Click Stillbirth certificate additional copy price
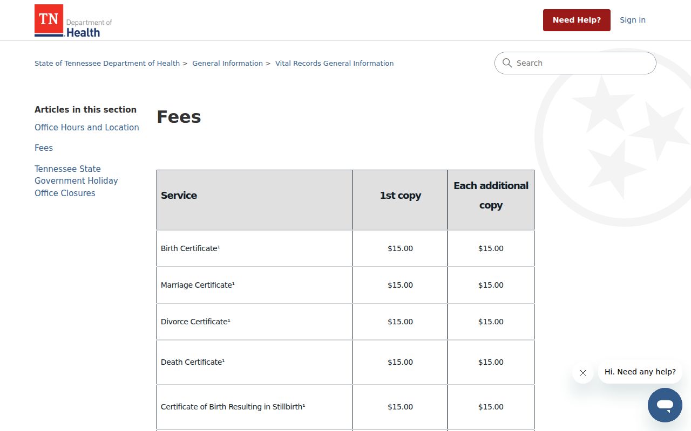 click(491, 407)
